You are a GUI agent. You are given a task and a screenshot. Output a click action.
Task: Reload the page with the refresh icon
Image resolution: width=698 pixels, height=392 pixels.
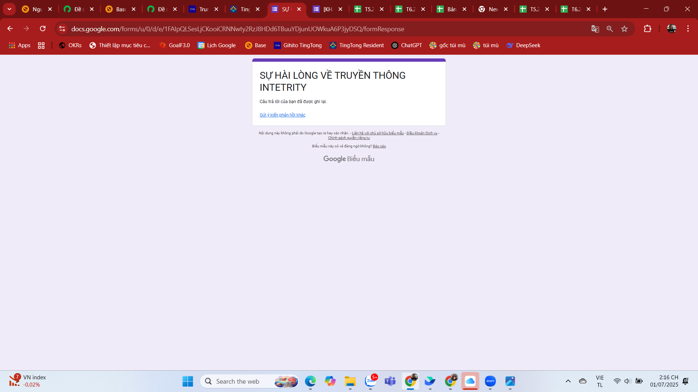[43, 29]
